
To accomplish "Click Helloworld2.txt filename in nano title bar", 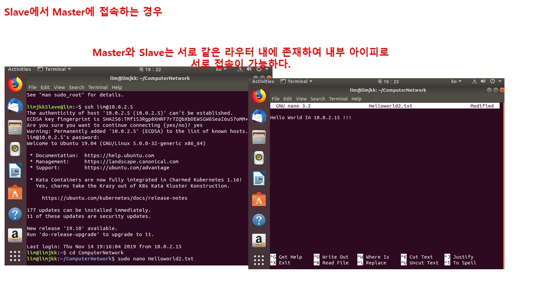I will click(390, 106).
